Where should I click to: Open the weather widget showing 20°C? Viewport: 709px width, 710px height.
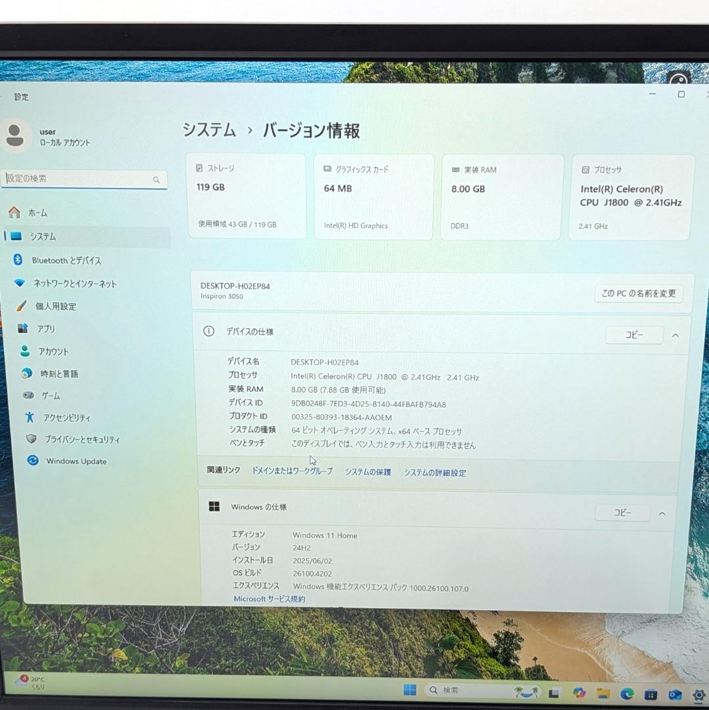pyautogui.click(x=31, y=682)
